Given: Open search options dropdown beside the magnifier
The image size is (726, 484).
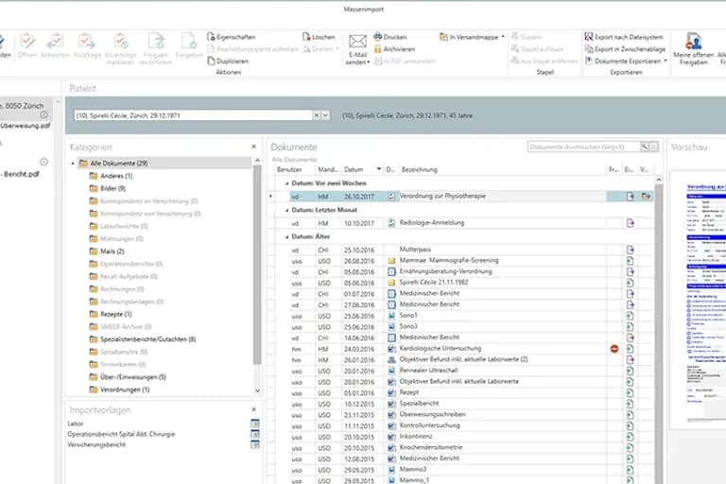Looking at the screenshot, I should click(653, 147).
